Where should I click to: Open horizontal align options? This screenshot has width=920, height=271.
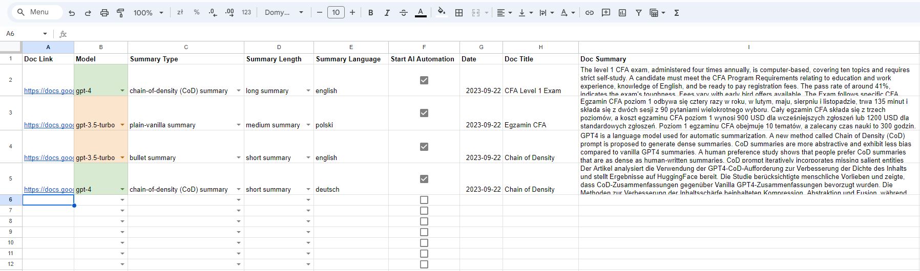pyautogui.click(x=504, y=13)
